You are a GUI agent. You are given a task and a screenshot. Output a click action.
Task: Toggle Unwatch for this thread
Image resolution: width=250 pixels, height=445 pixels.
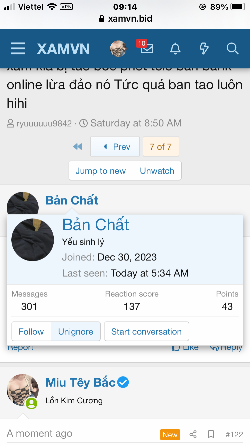tap(157, 171)
